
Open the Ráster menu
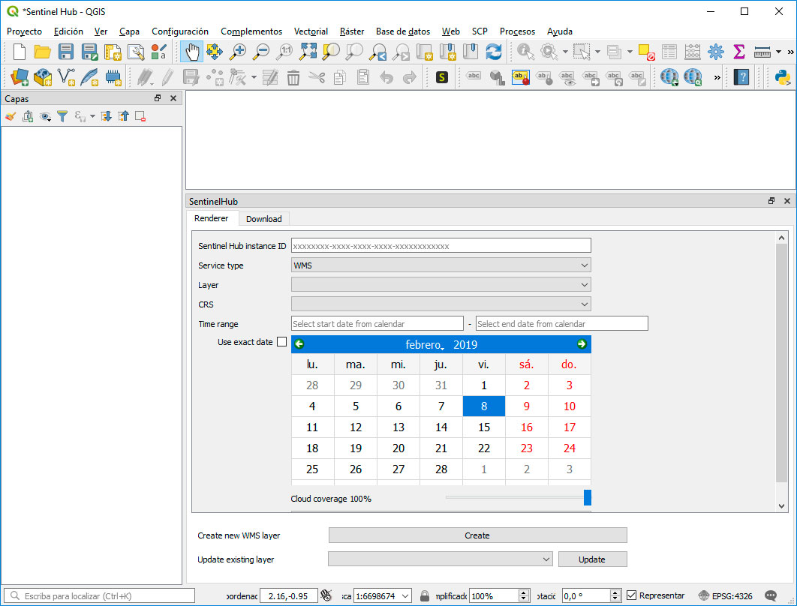pos(352,31)
